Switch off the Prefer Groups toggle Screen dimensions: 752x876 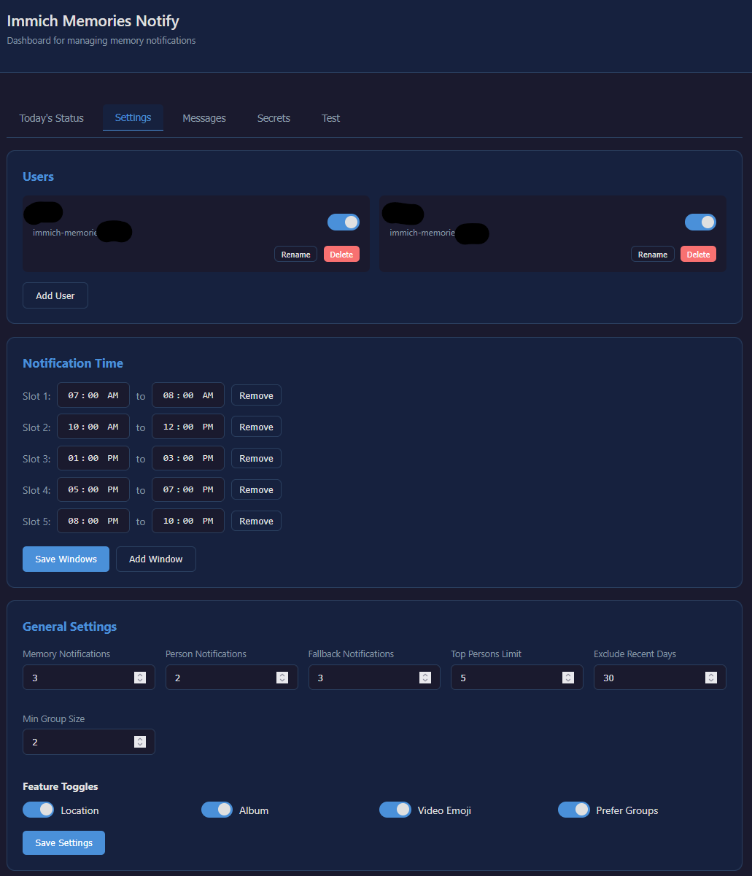click(574, 810)
